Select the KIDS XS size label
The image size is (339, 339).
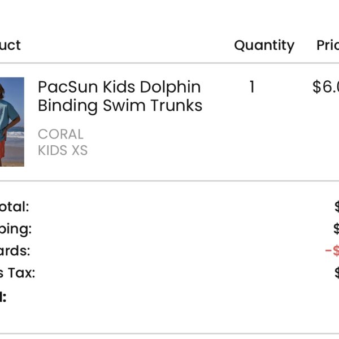(63, 150)
